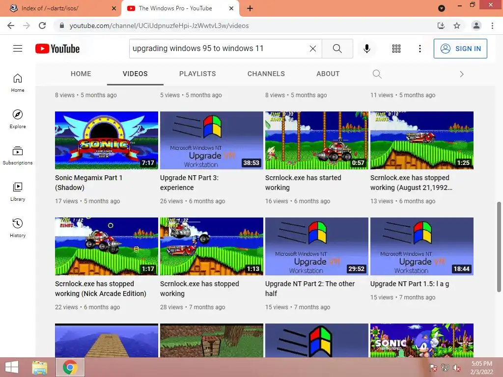Open YouTube settings three-dot menu
503x377 pixels.
coord(419,49)
